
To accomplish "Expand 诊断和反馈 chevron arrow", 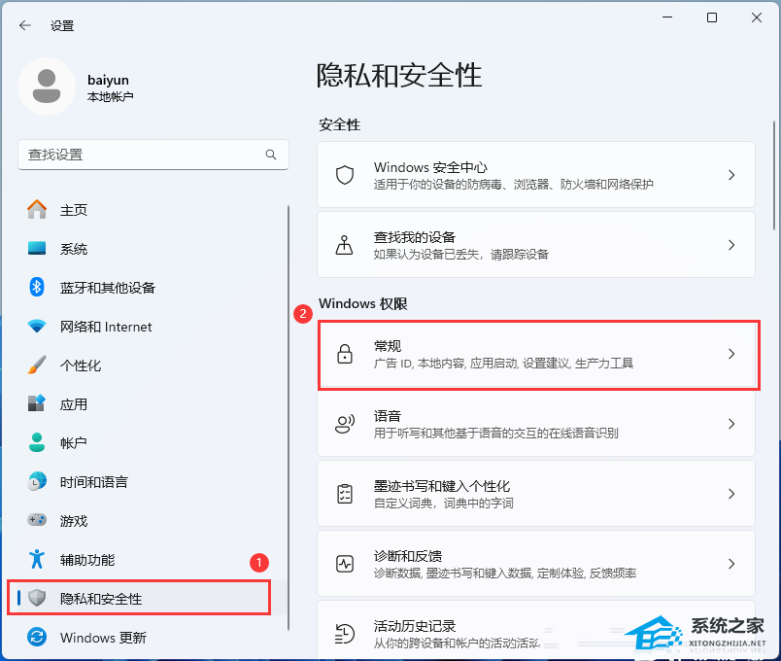I will pyautogui.click(x=731, y=564).
